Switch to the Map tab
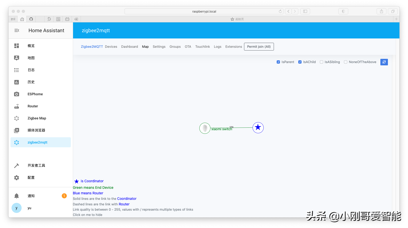The height and width of the screenshot is (228, 408). (145, 47)
